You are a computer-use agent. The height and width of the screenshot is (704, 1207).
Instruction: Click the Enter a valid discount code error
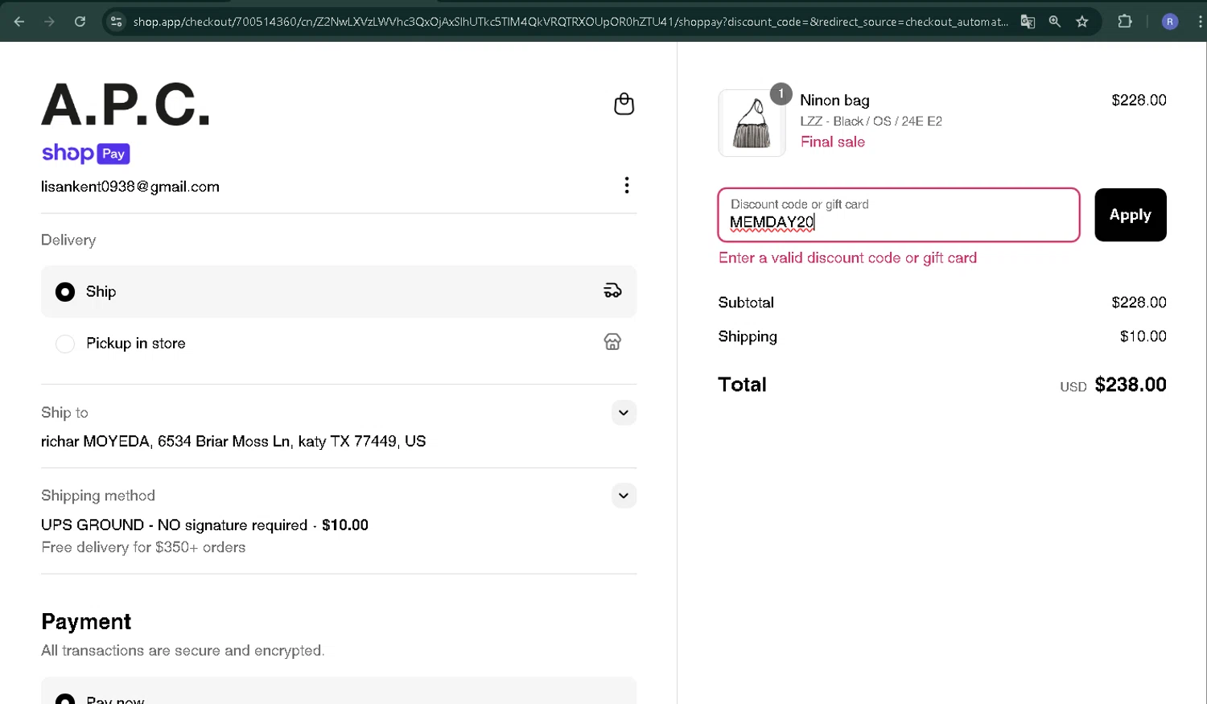click(x=847, y=257)
